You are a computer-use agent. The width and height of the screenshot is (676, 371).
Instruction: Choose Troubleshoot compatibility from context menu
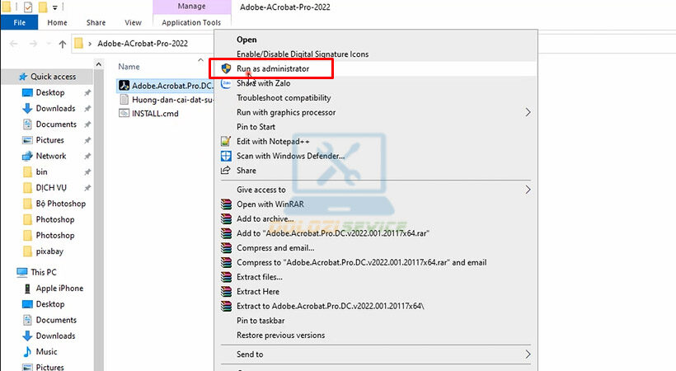point(284,98)
